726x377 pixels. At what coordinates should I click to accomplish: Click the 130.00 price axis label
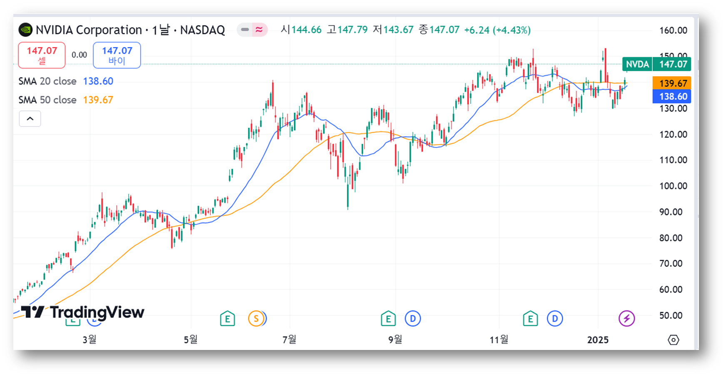pyautogui.click(x=673, y=109)
